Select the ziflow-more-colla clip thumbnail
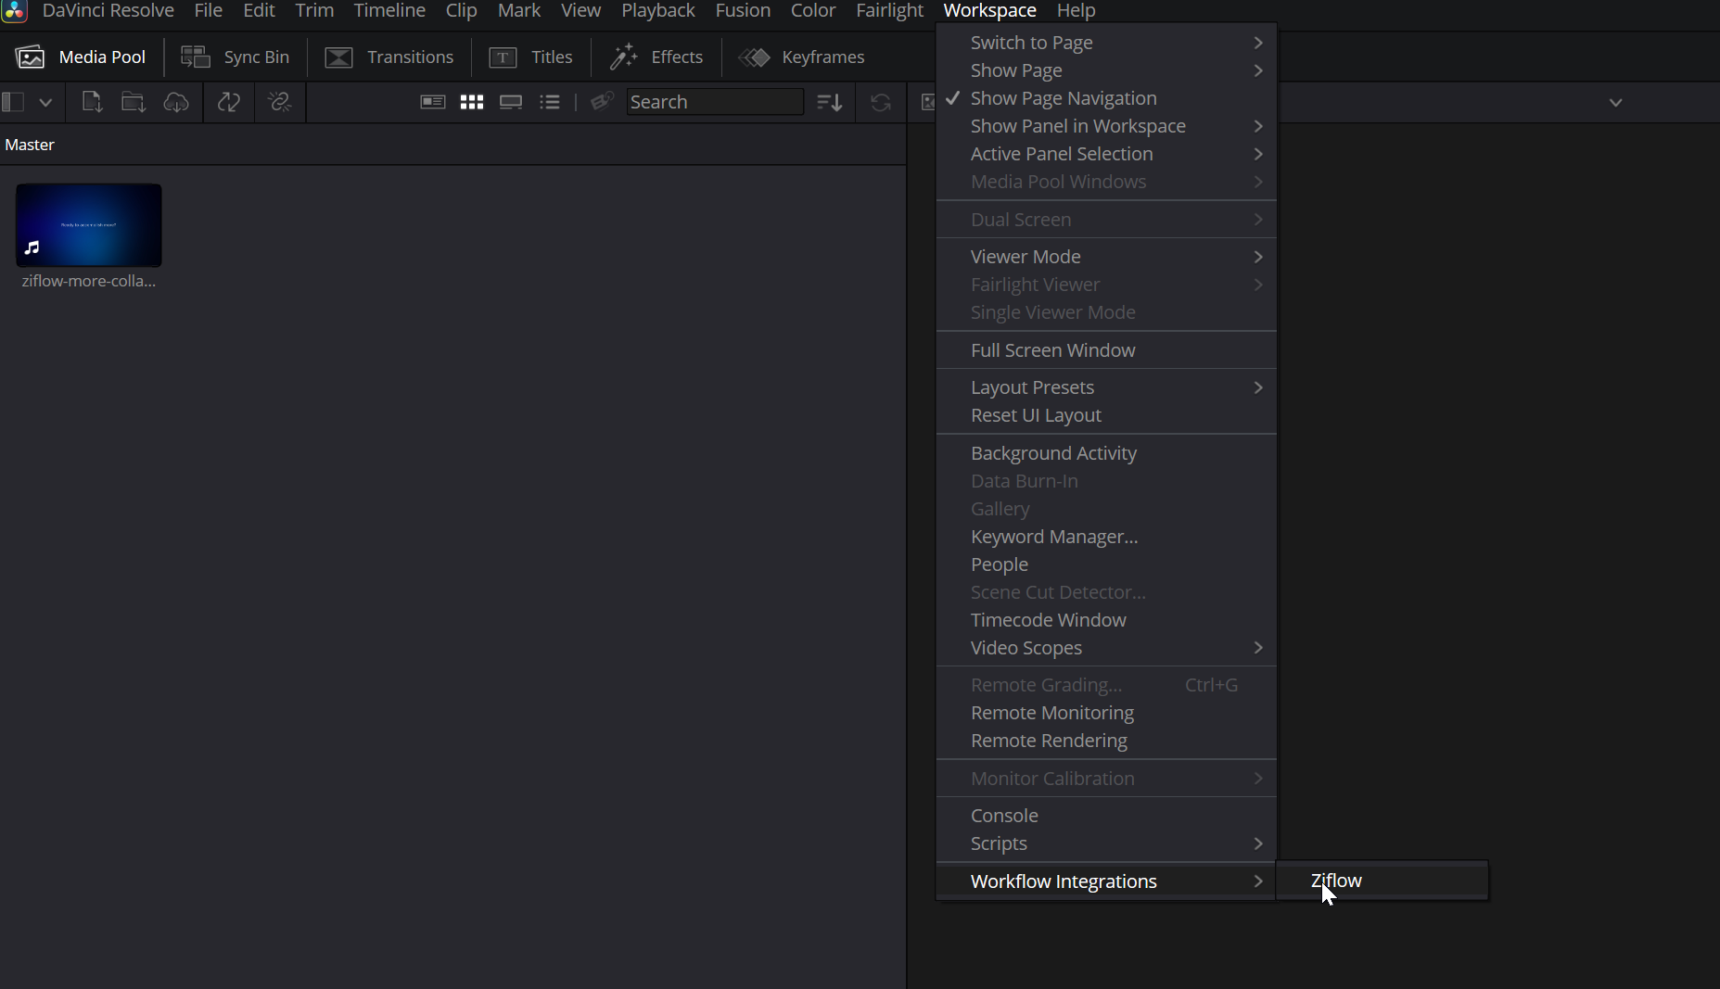 89,225
